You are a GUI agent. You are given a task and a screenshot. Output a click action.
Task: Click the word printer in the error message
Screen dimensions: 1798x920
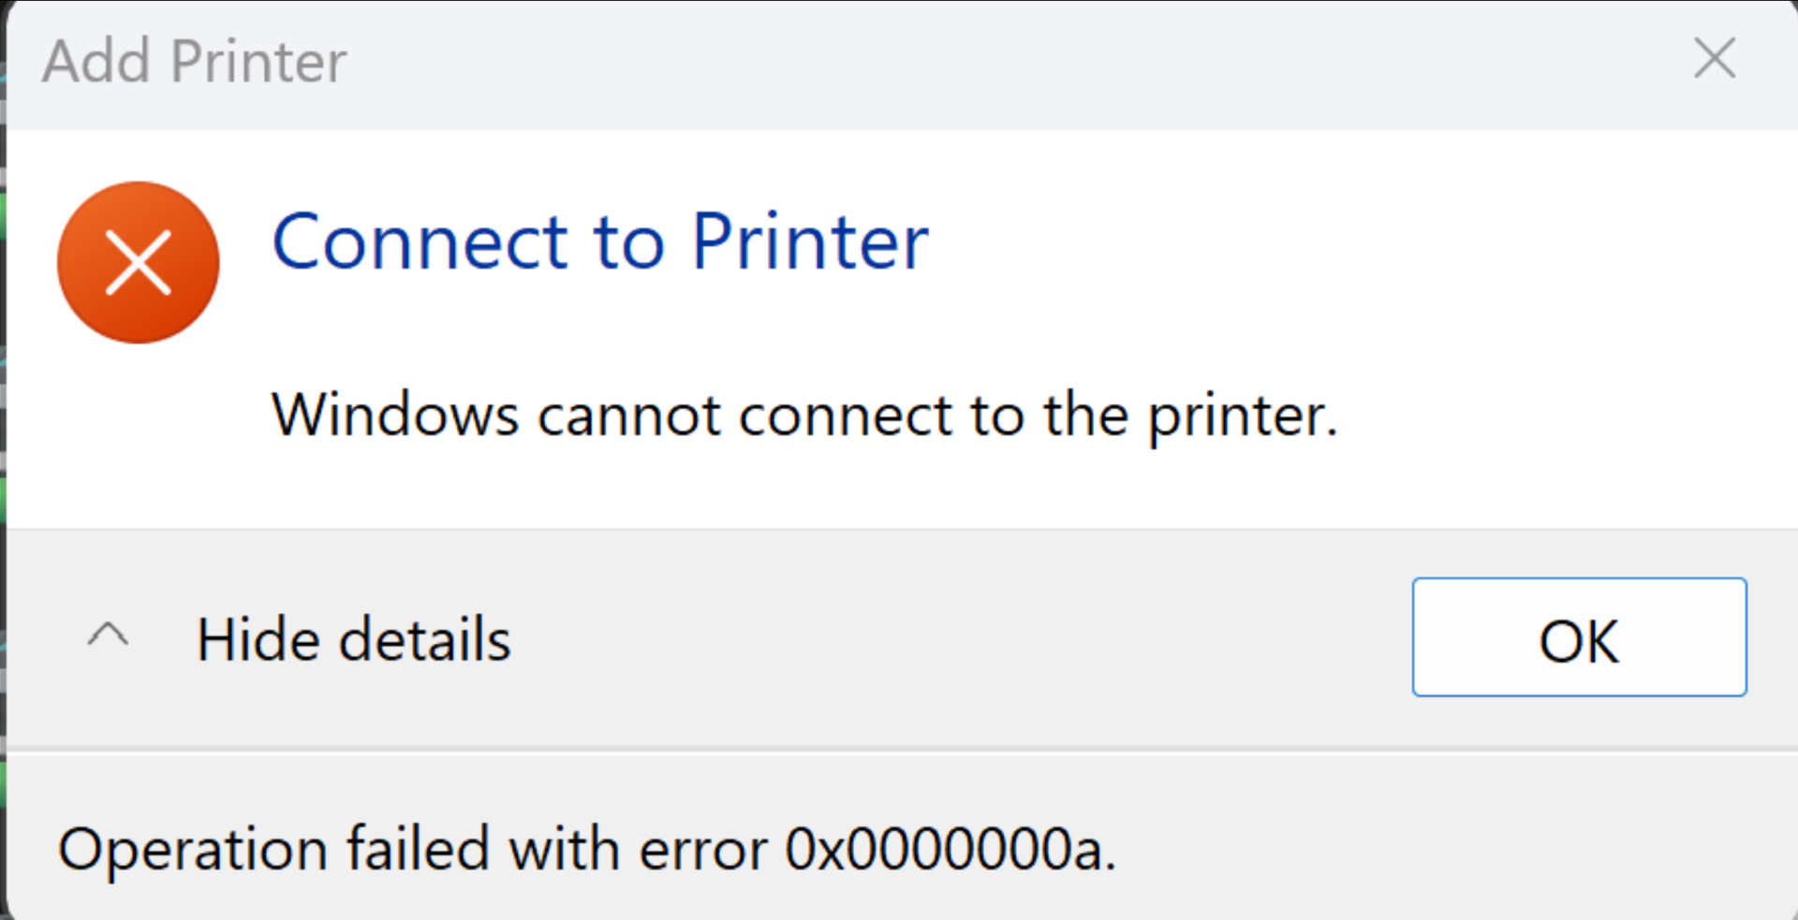1241,416
